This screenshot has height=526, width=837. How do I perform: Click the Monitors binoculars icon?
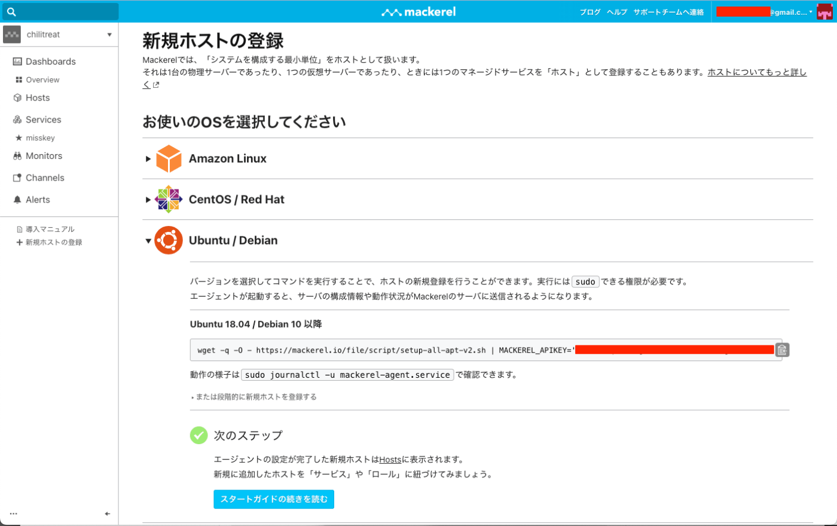[17, 156]
